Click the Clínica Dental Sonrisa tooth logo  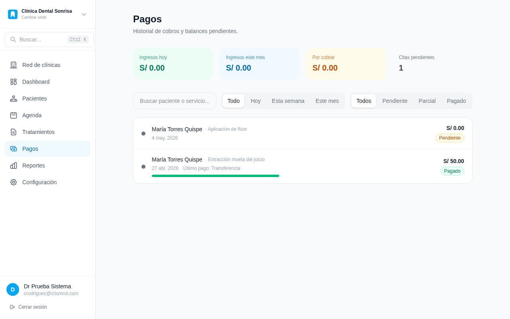(13, 14)
